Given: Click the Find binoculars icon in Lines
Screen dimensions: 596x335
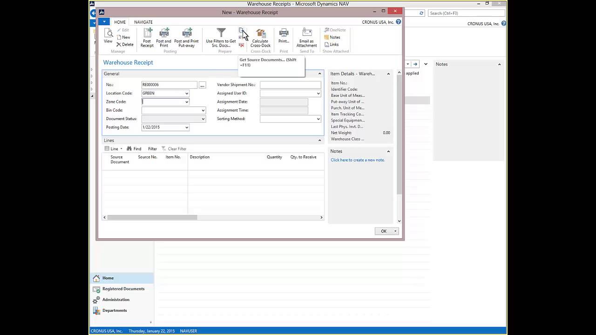Looking at the screenshot, I should 129,149.
